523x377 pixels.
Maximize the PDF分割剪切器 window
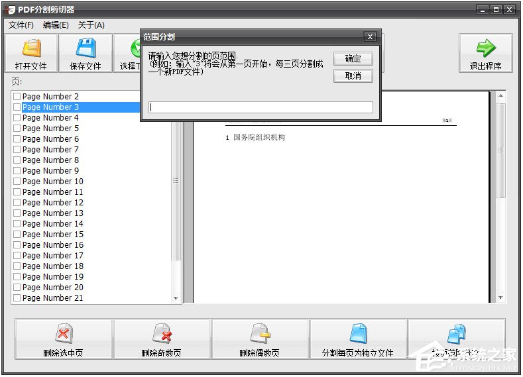click(x=496, y=10)
